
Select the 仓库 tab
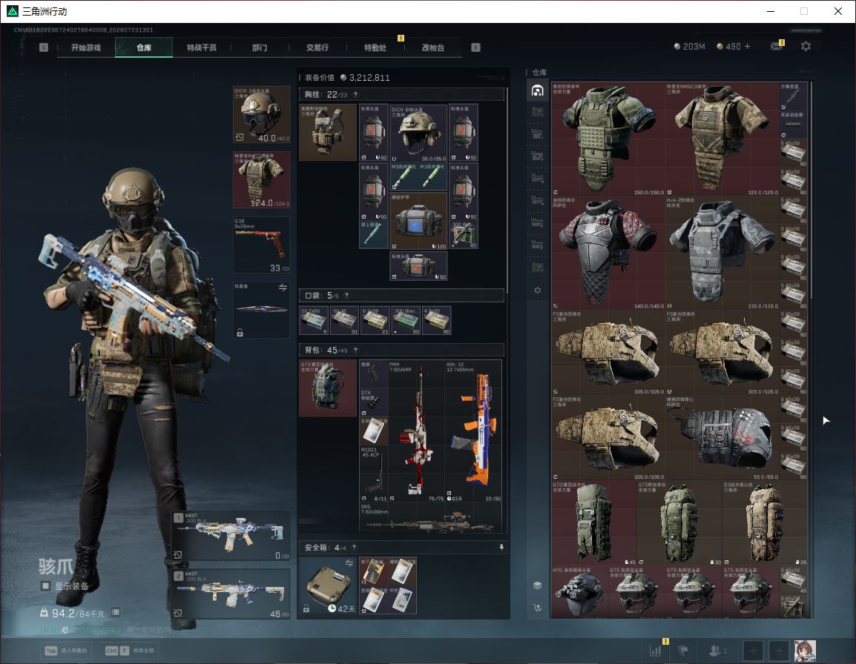pyautogui.click(x=144, y=47)
